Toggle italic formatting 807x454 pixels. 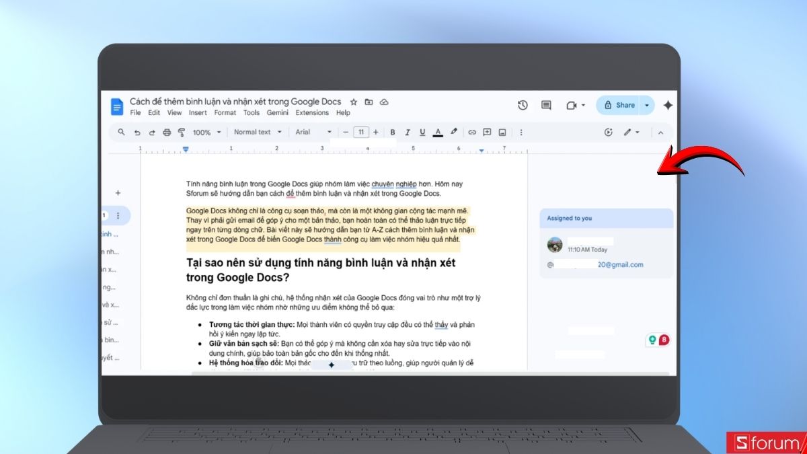point(408,133)
